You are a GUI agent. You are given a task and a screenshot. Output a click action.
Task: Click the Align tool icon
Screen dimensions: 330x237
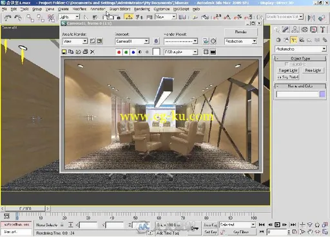click(x=322, y=18)
